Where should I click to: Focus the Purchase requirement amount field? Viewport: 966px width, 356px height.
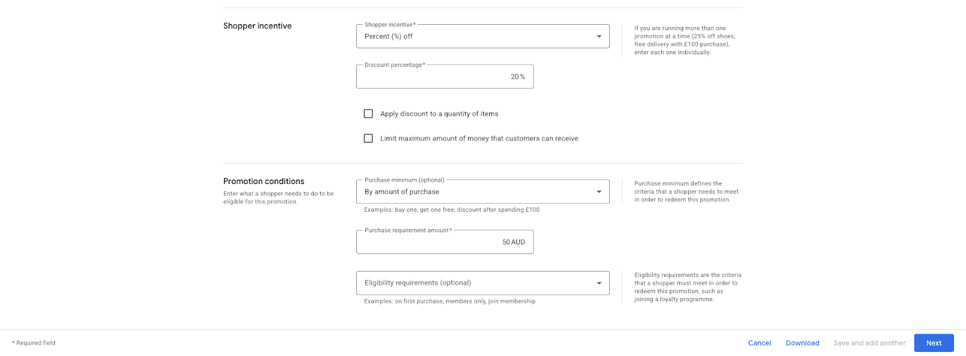click(444, 242)
